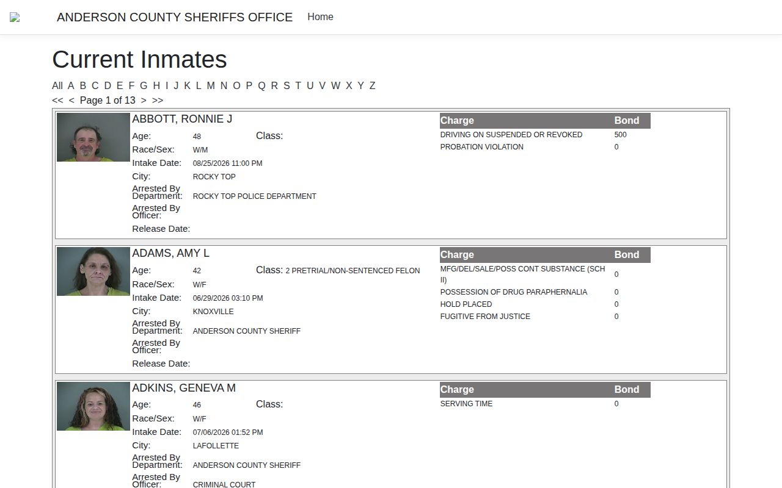The image size is (782, 488).
Task: Select the name ADKINS, GENEVA M
Action: click(x=184, y=388)
